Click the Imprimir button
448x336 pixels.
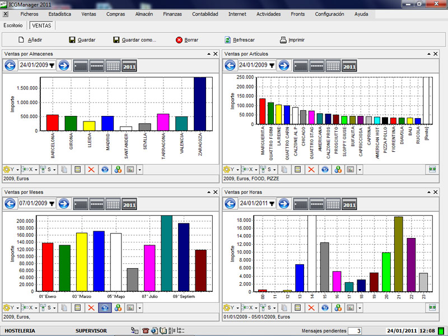point(292,40)
